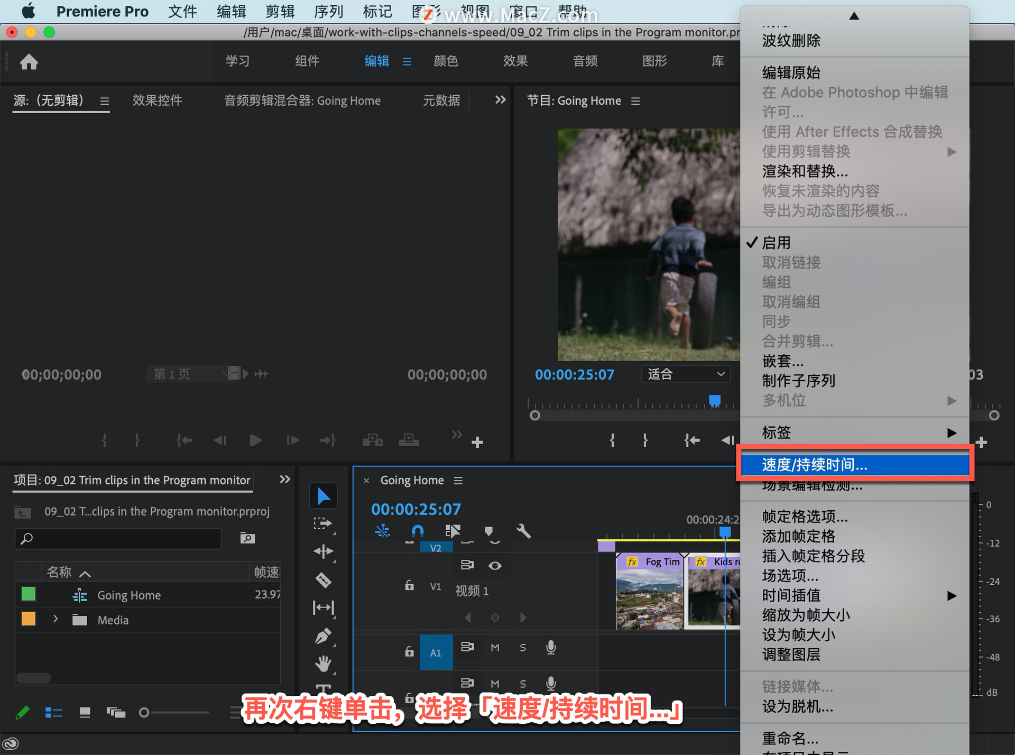Viewport: 1015px width, 755px height.
Task: Select the Hand tool
Action: click(x=323, y=664)
